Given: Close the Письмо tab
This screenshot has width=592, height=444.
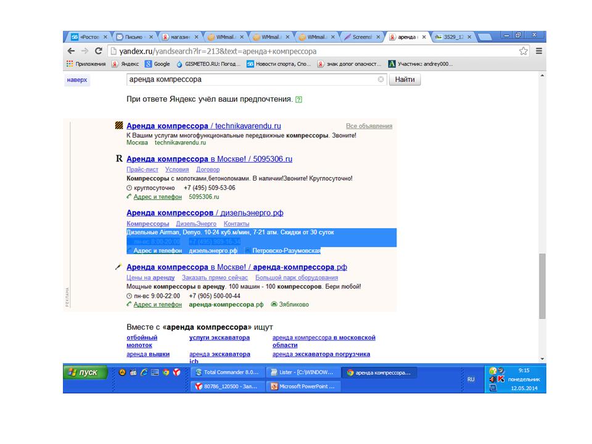Looking at the screenshot, I should (x=150, y=37).
